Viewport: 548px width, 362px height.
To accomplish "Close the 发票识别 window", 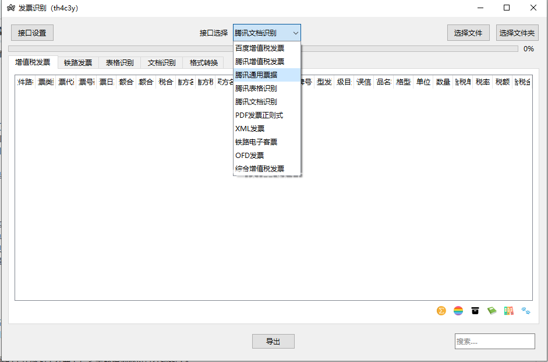I will 533,8.
